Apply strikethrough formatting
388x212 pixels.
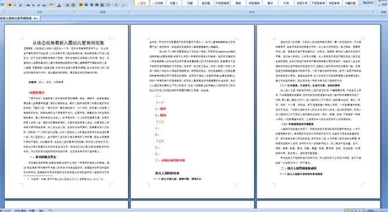click(x=28, y=5)
